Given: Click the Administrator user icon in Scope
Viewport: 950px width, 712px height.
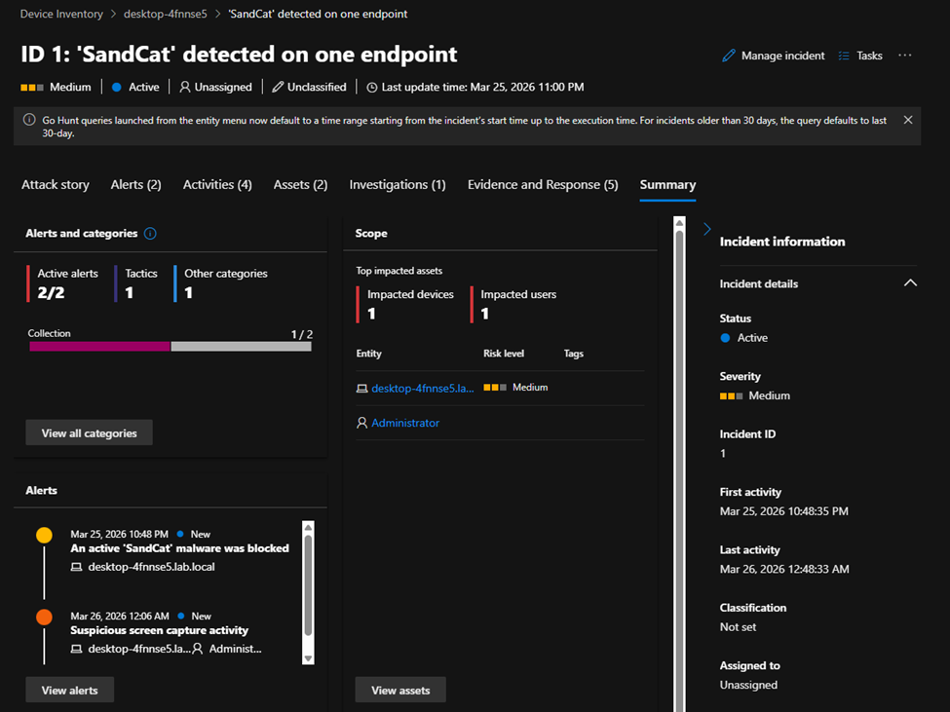Looking at the screenshot, I should [x=362, y=424].
